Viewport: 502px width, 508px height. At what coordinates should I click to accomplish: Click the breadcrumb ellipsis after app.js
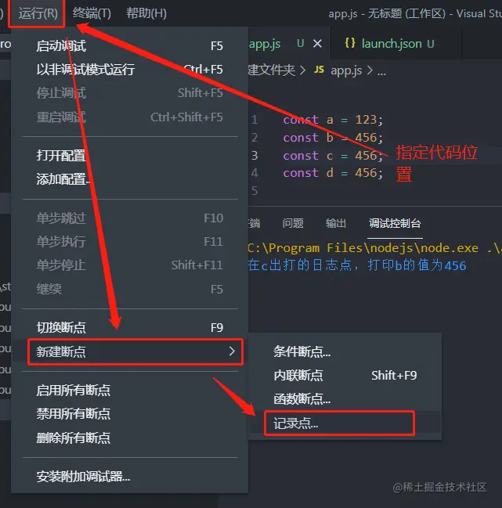coord(381,72)
